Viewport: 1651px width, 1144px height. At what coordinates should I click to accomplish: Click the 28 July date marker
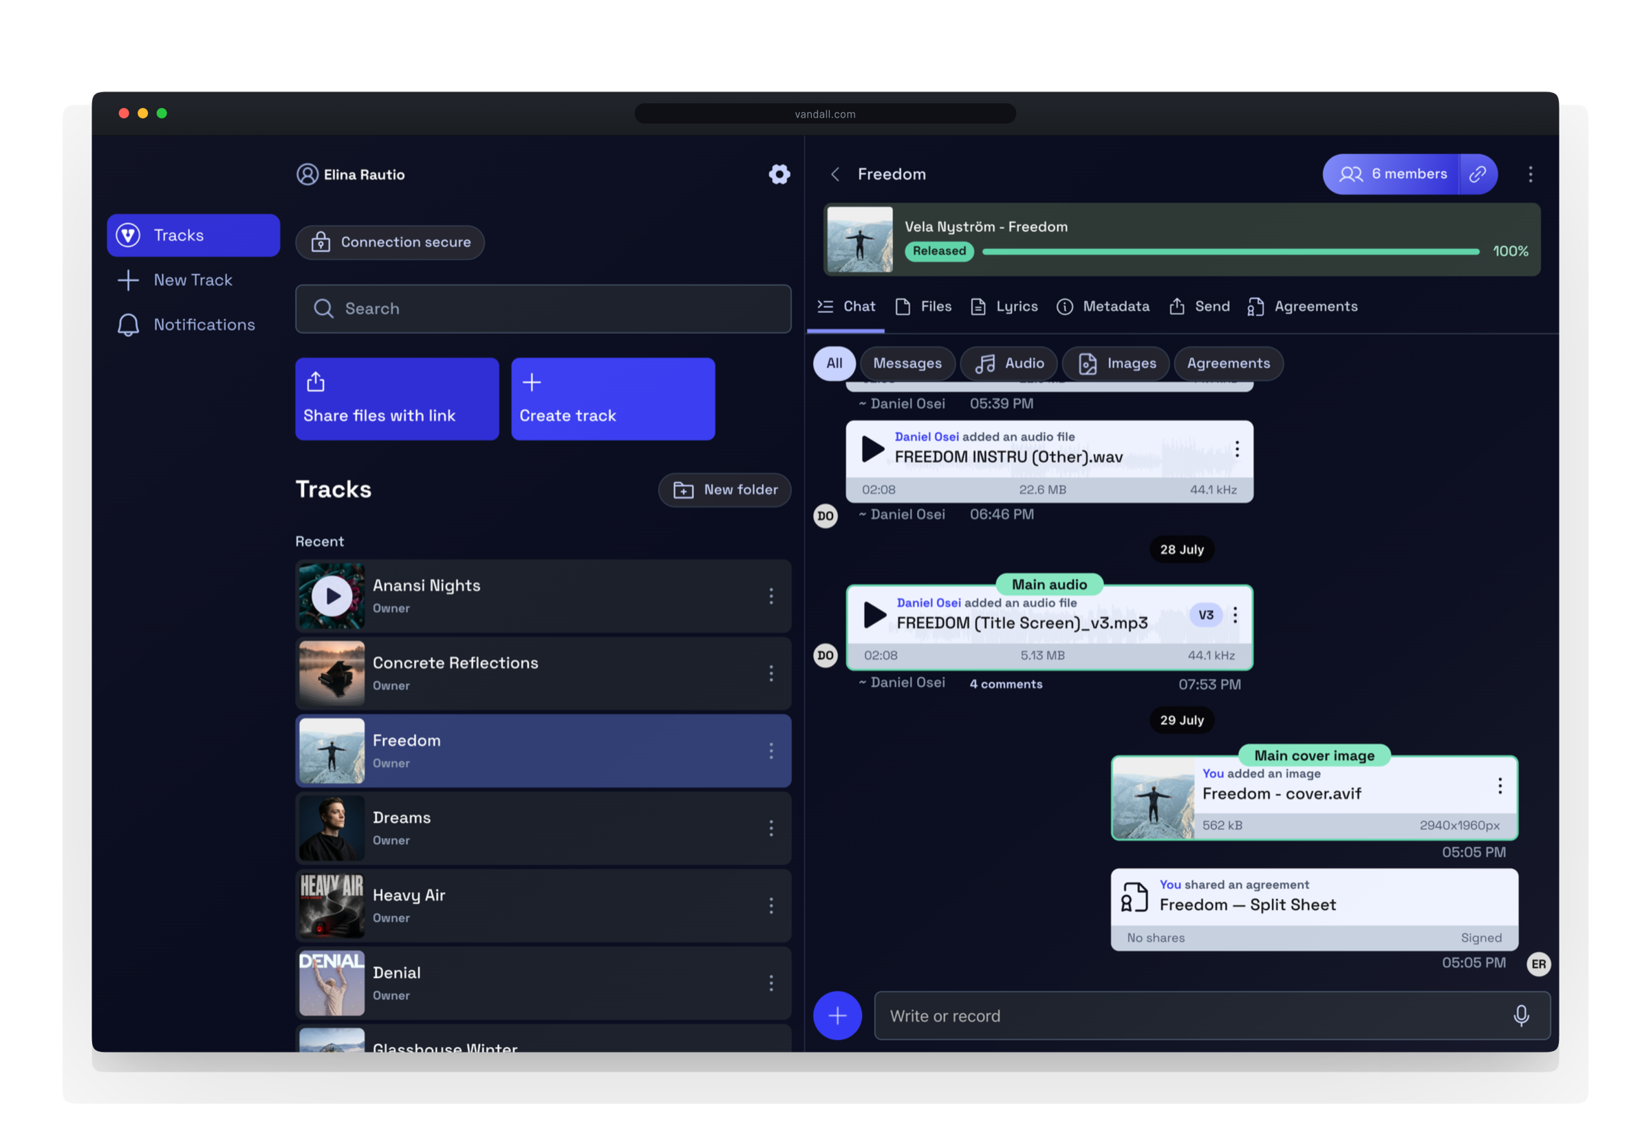tap(1182, 550)
